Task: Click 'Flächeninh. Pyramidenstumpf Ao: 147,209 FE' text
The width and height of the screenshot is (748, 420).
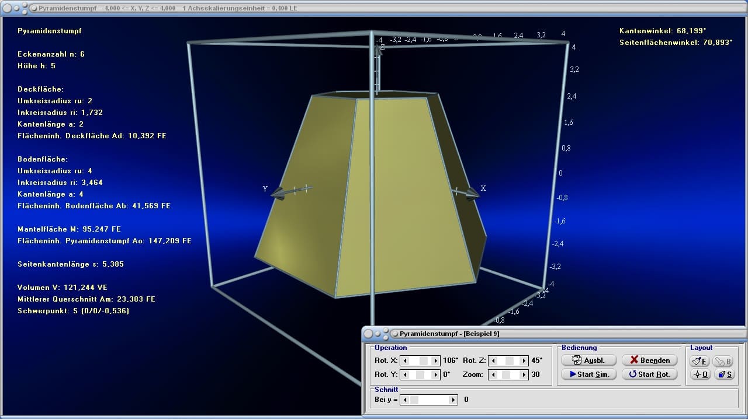Action: [x=105, y=240]
